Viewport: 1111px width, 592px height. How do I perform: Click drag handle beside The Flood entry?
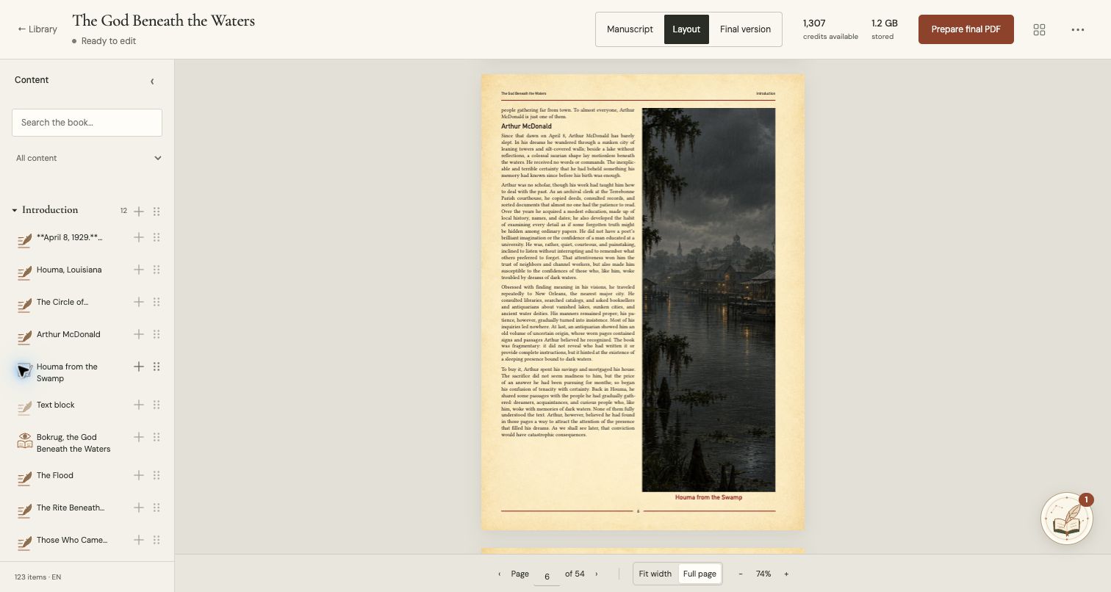tap(157, 475)
